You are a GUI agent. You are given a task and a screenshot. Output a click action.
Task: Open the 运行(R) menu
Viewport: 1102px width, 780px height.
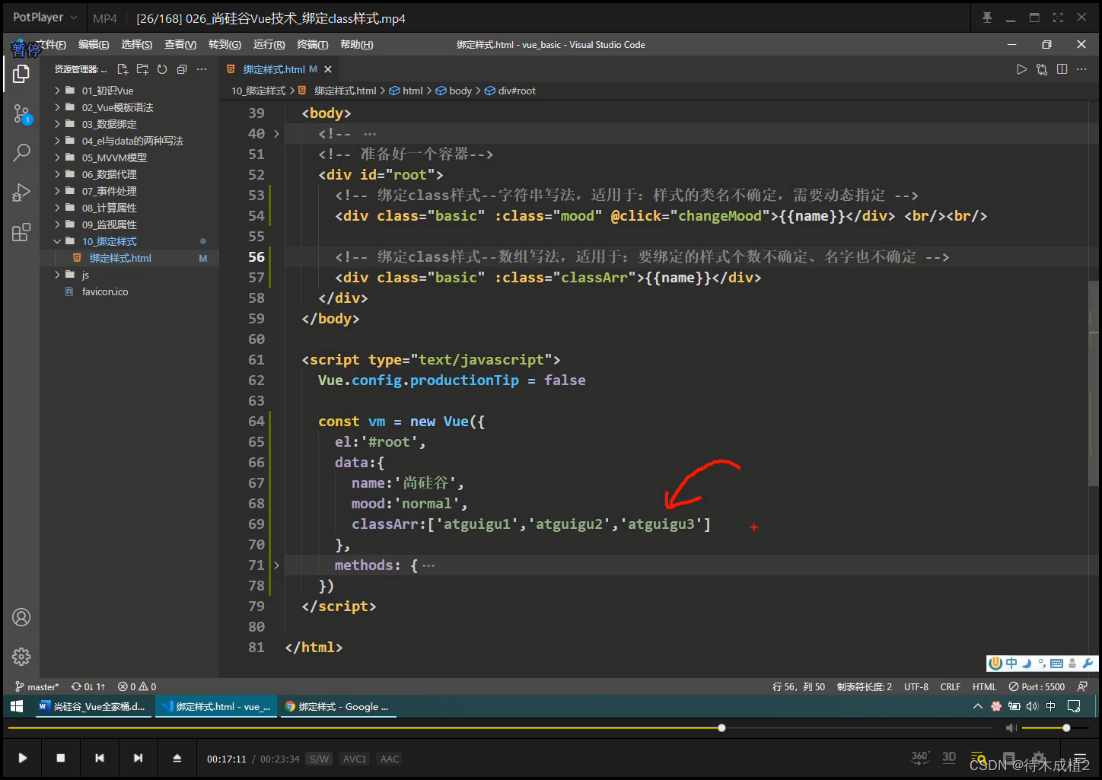[269, 45]
